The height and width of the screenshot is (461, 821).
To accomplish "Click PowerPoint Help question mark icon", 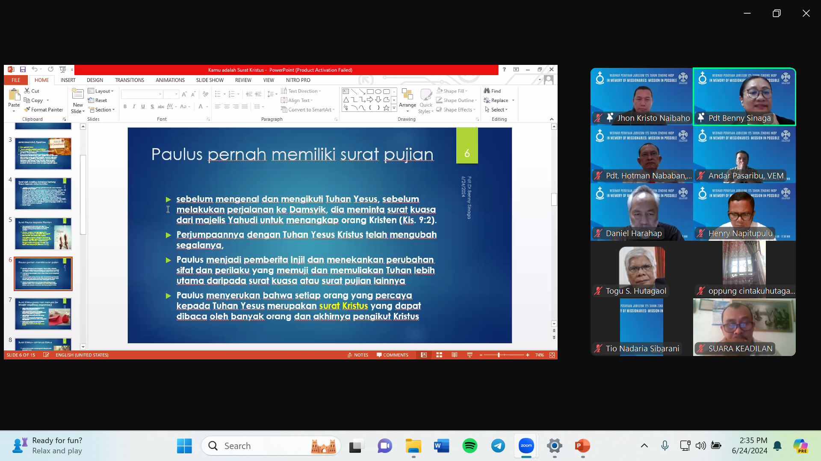I will pyautogui.click(x=504, y=70).
